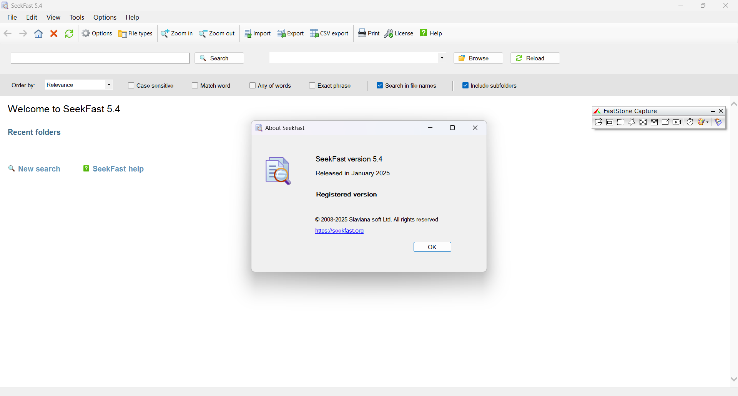Click the 'Recent folders' heading
The height and width of the screenshot is (396, 738).
tap(34, 132)
